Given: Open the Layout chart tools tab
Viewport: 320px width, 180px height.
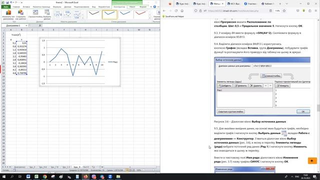Looking at the screenshot, I should click(x=132, y=6).
